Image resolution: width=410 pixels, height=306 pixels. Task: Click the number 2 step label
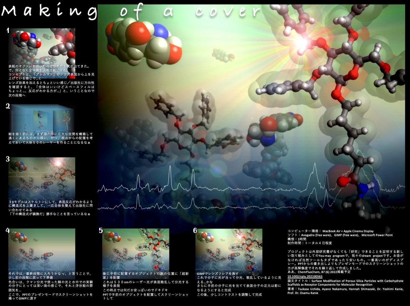click(x=8, y=106)
